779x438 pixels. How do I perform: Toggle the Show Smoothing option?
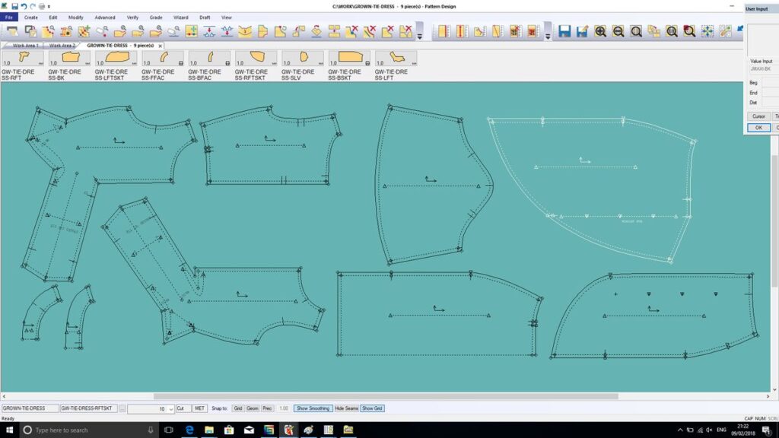(x=313, y=408)
